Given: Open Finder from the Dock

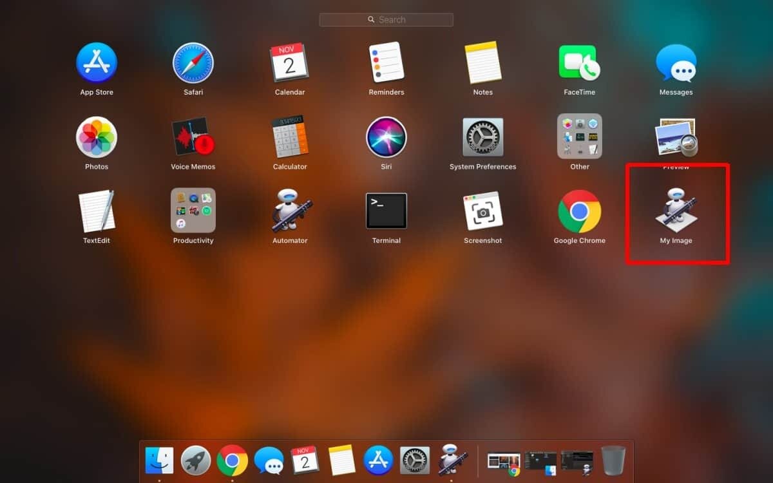Looking at the screenshot, I should tap(159, 460).
